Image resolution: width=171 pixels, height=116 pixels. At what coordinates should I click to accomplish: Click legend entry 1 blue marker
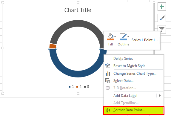(x=70, y=87)
